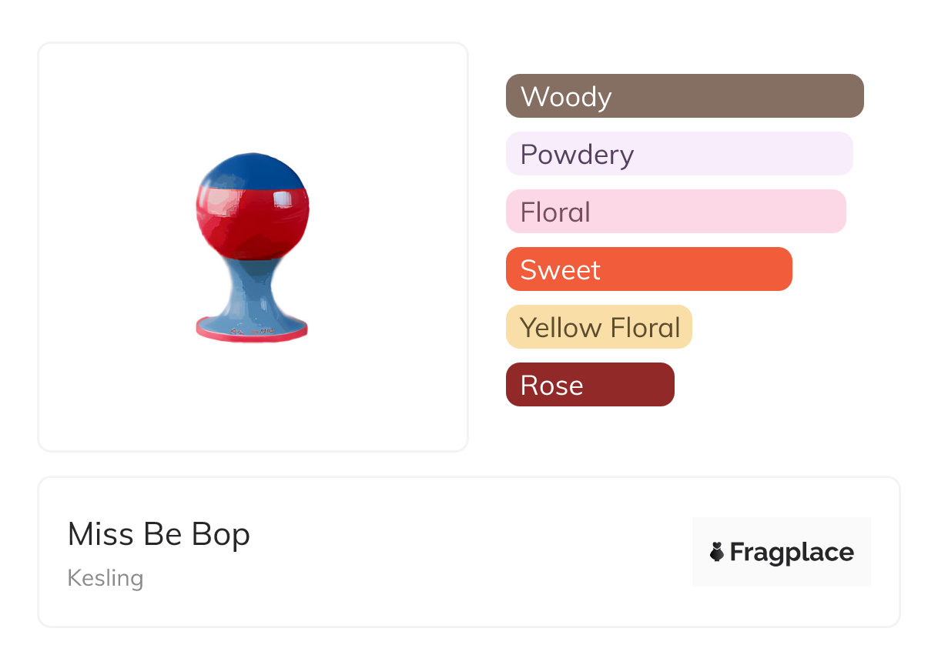Image resolution: width=938 pixels, height=665 pixels.
Task: Select the brown Woody accord bar
Action: 684,96
